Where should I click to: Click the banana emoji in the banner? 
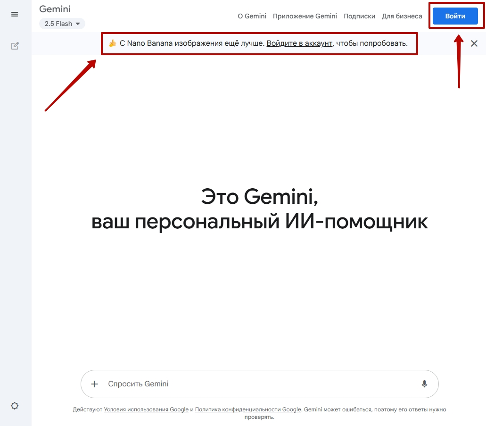112,43
